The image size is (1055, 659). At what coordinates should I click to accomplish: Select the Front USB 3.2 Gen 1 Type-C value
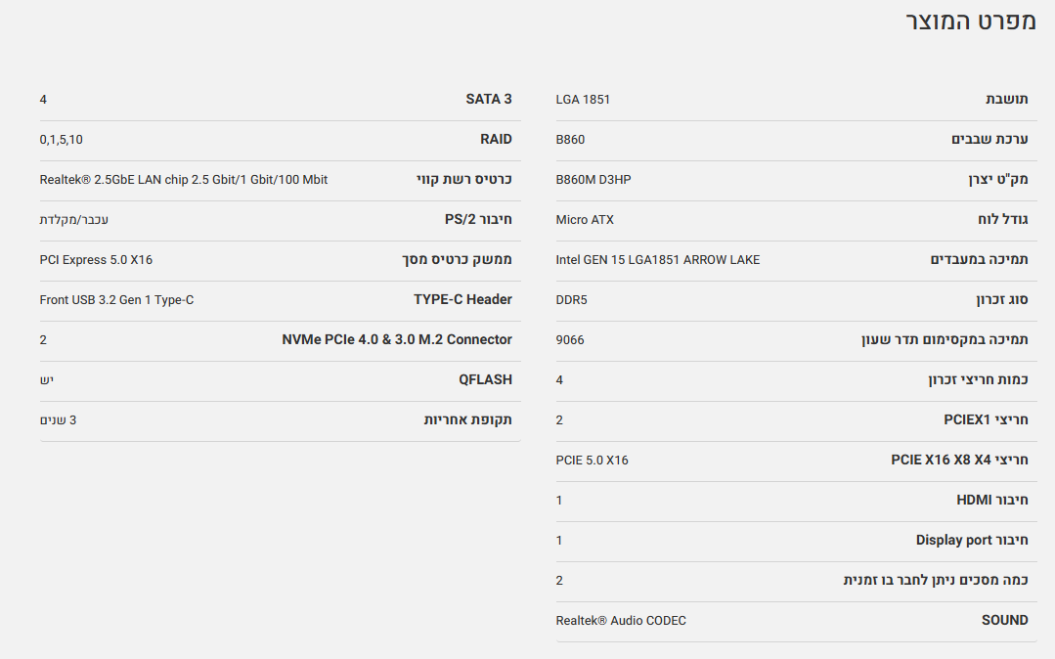[116, 300]
